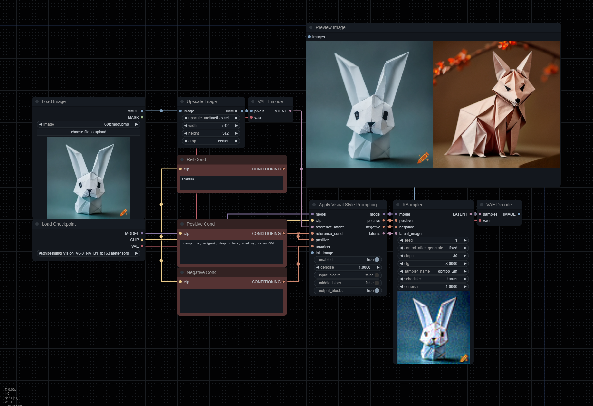
Task: Select the orange fox preview image thumbnail
Action: (497, 104)
